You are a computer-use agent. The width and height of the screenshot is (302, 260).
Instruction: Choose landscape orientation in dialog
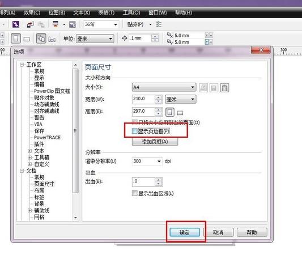click(180, 113)
